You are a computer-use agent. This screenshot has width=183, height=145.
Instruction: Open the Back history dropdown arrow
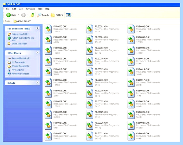pos(18,15)
